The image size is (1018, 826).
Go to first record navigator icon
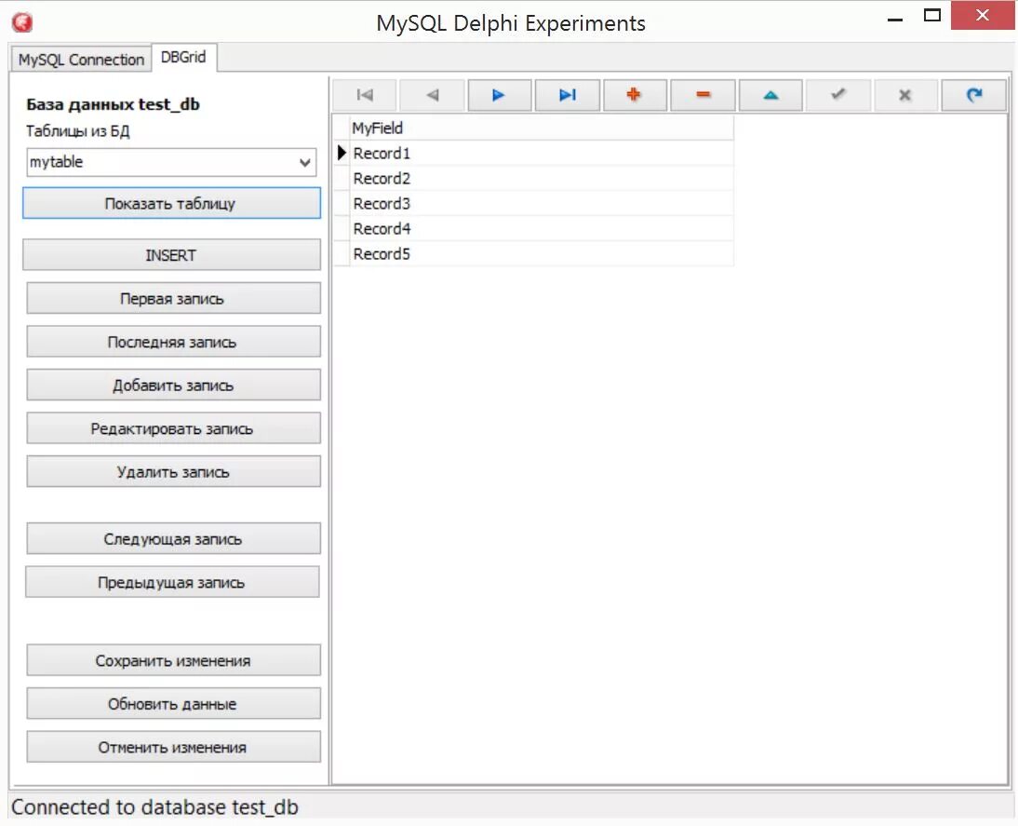tap(365, 96)
